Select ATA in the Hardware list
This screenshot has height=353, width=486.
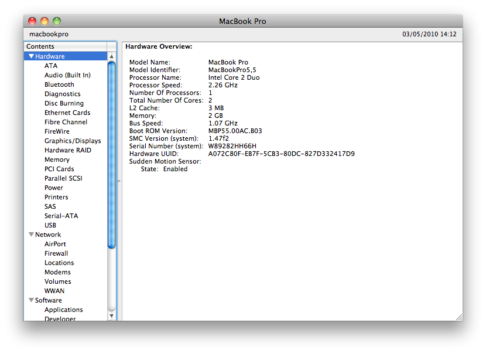click(51, 66)
